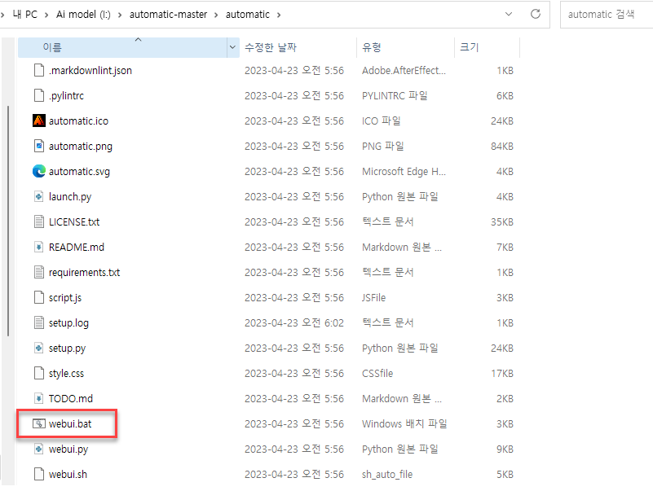Click the README.md markdown icon
The width and height of the screenshot is (653, 491).
tap(39, 248)
